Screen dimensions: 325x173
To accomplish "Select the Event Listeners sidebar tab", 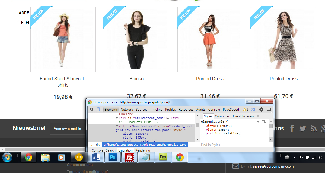I will [x=244, y=116].
